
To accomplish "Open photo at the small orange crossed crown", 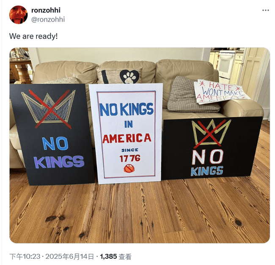I will [x=129, y=169].
